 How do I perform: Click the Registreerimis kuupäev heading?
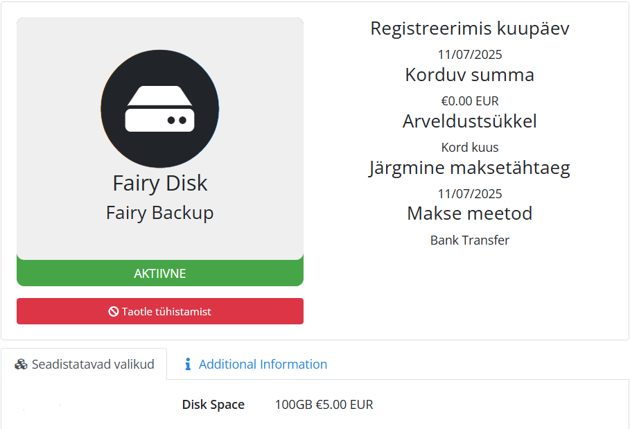point(470,28)
